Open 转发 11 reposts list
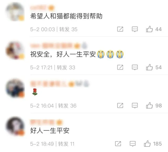The width and height of the screenshot is (168, 152). [x=66, y=144]
